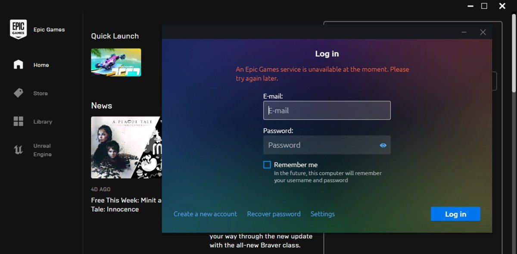Maximize the Epic Games launcher window
517x254 pixels.
tap(484, 6)
